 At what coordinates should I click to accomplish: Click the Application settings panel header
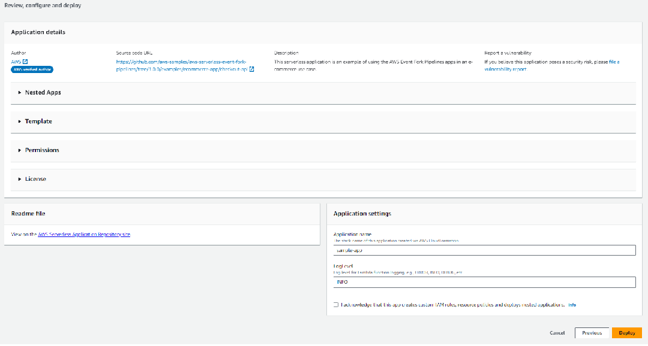coord(362,214)
